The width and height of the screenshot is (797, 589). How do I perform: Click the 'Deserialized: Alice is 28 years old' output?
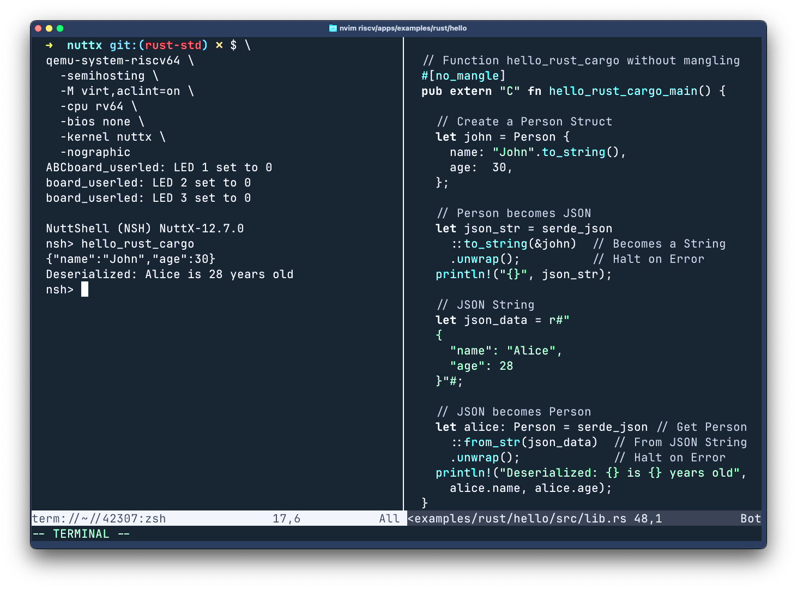pos(170,274)
